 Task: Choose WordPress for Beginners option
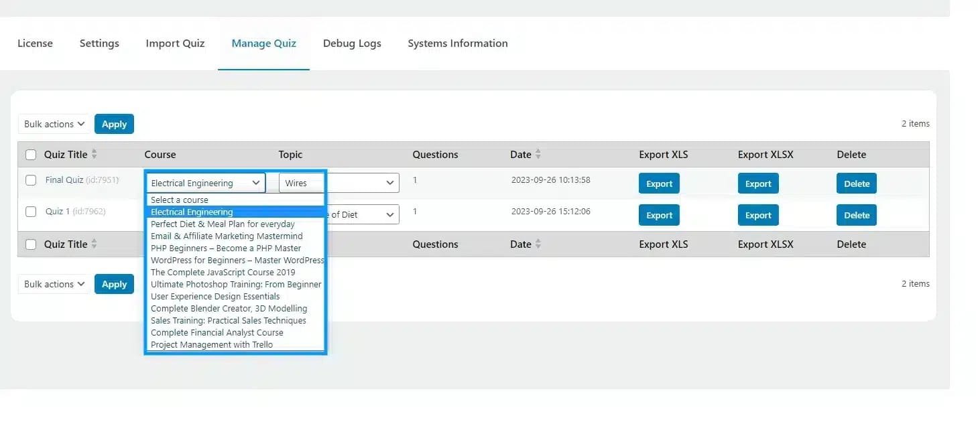point(235,261)
